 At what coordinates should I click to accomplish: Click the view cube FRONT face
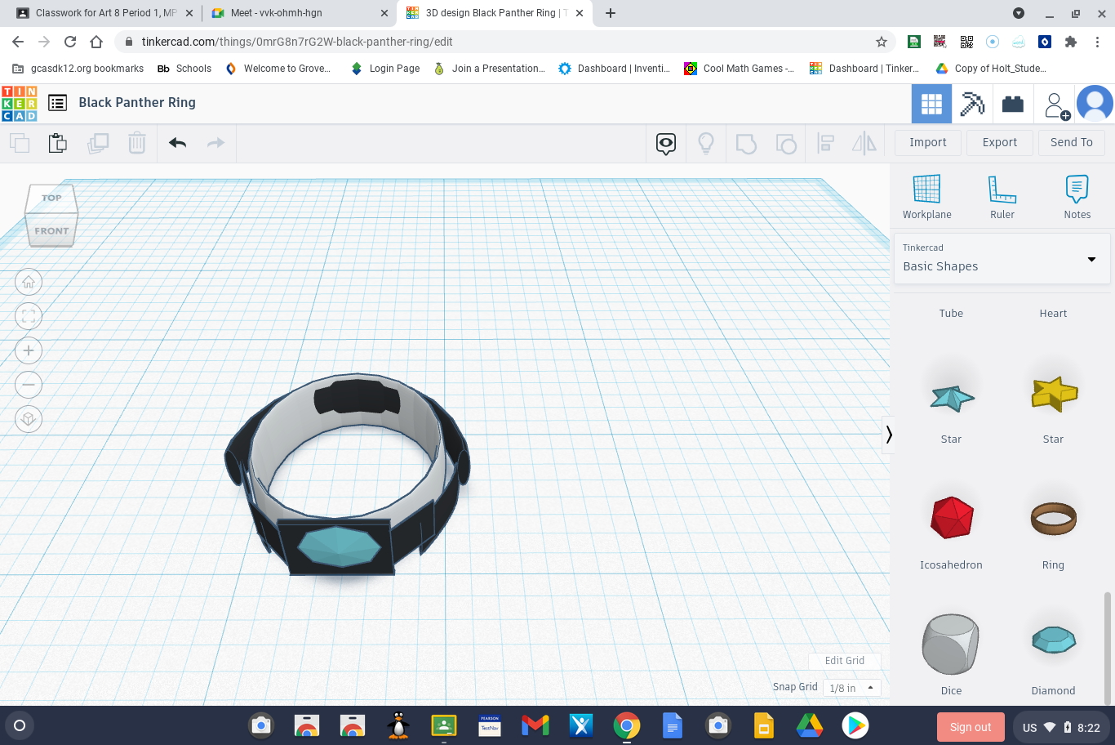51,231
